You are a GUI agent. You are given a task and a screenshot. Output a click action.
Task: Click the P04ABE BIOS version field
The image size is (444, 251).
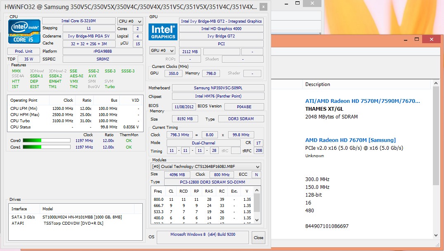coord(244,107)
